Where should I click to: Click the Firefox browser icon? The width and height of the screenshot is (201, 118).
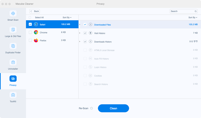point(36,40)
